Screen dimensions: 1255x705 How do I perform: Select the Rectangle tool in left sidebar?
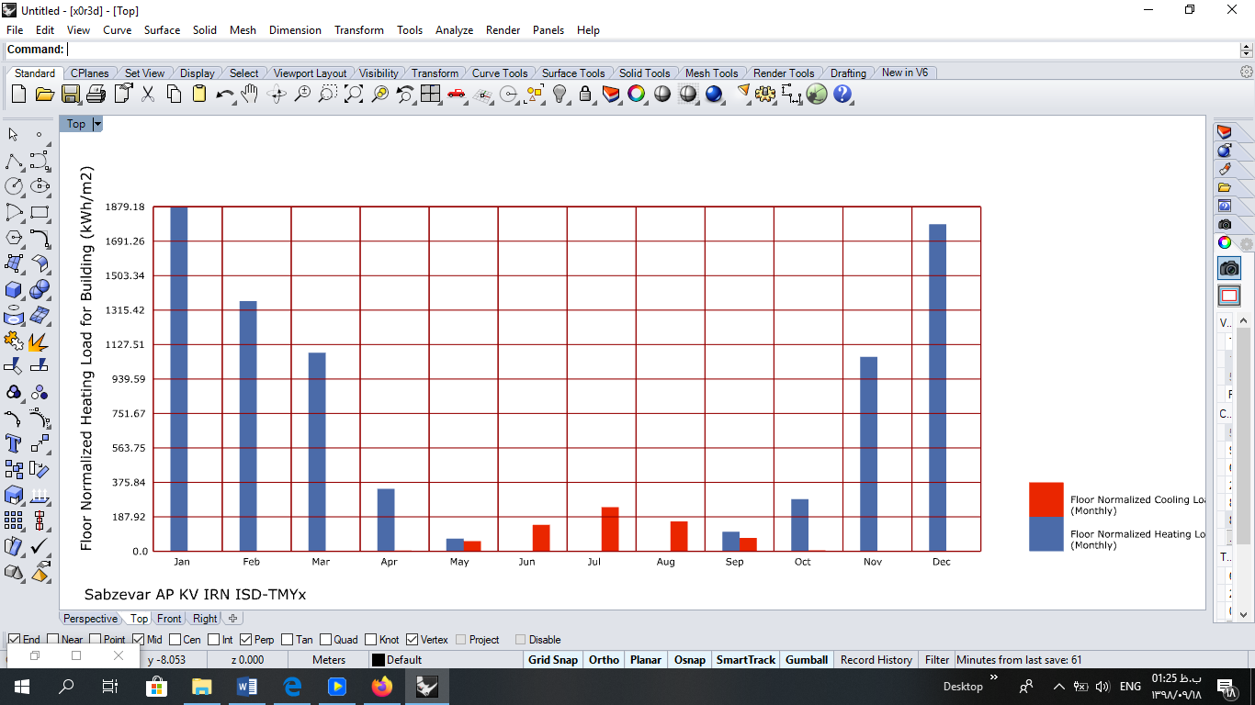pyautogui.click(x=40, y=212)
